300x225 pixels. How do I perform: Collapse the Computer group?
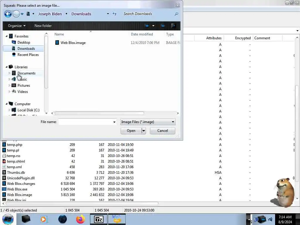click(x=6, y=104)
